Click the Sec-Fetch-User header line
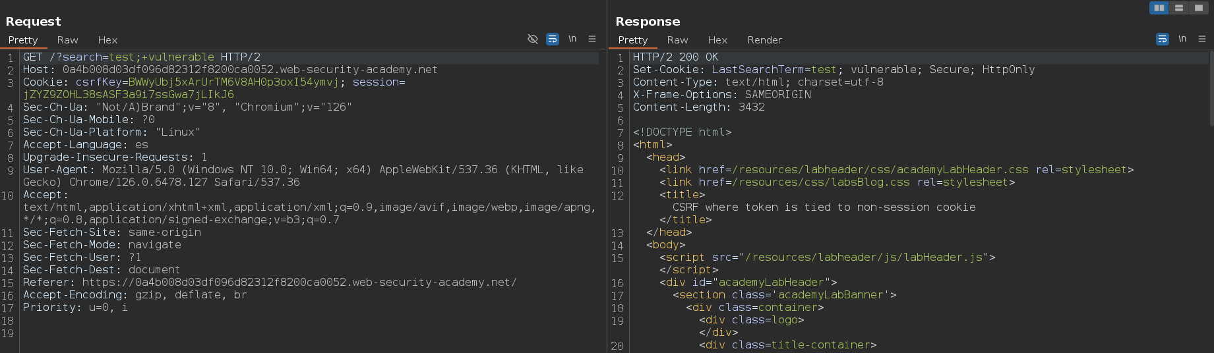Viewport: 1214px width, 353px height. [82, 258]
